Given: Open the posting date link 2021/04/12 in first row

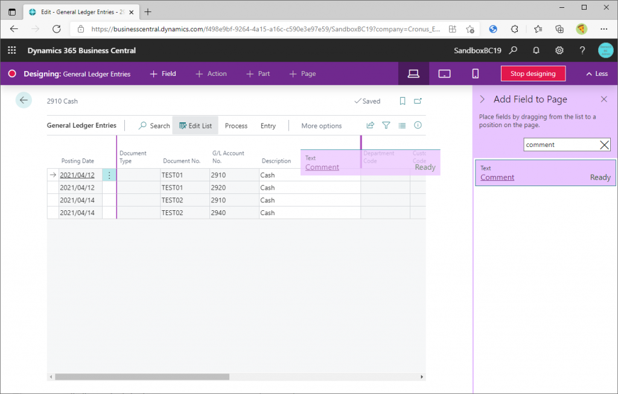Looking at the screenshot, I should coord(77,175).
